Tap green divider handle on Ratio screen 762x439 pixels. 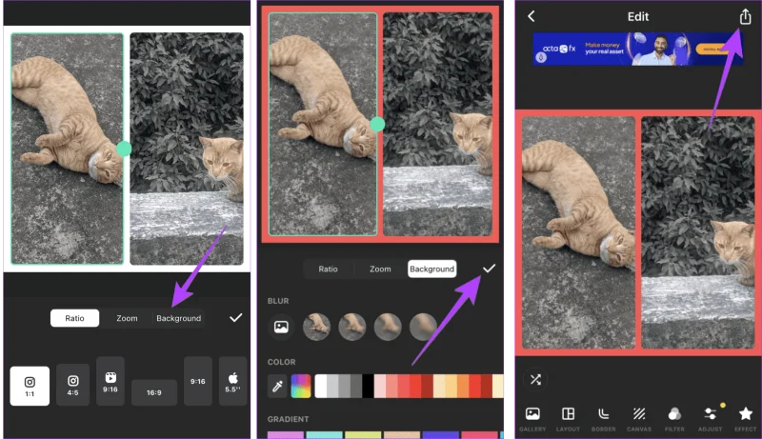124,149
